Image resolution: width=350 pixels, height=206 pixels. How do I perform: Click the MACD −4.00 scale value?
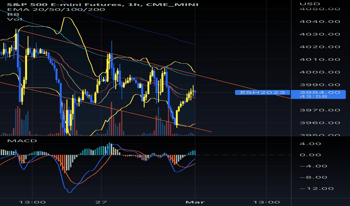click(x=314, y=166)
